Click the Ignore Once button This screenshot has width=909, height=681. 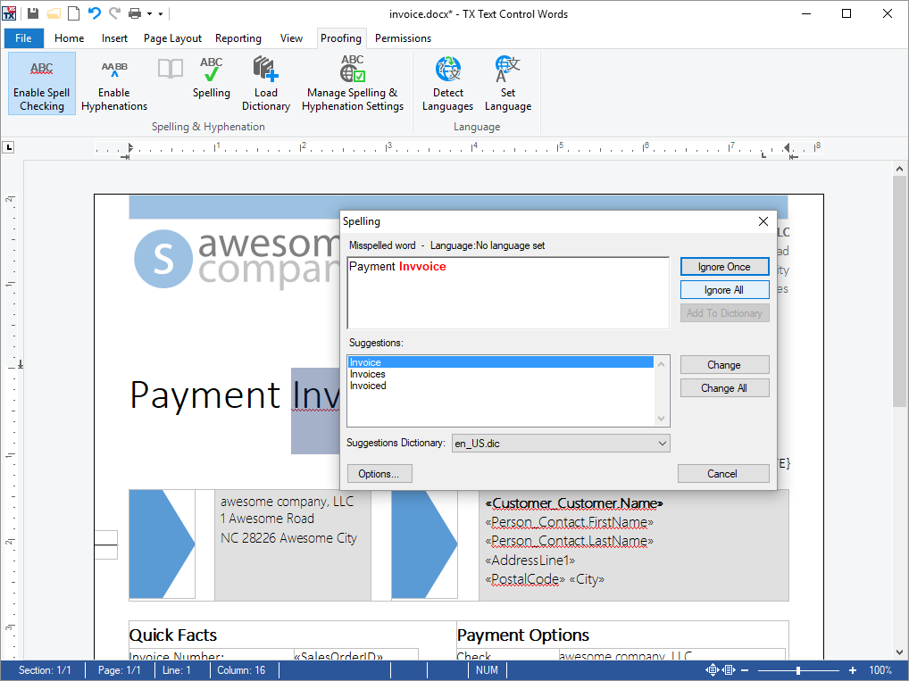click(724, 266)
